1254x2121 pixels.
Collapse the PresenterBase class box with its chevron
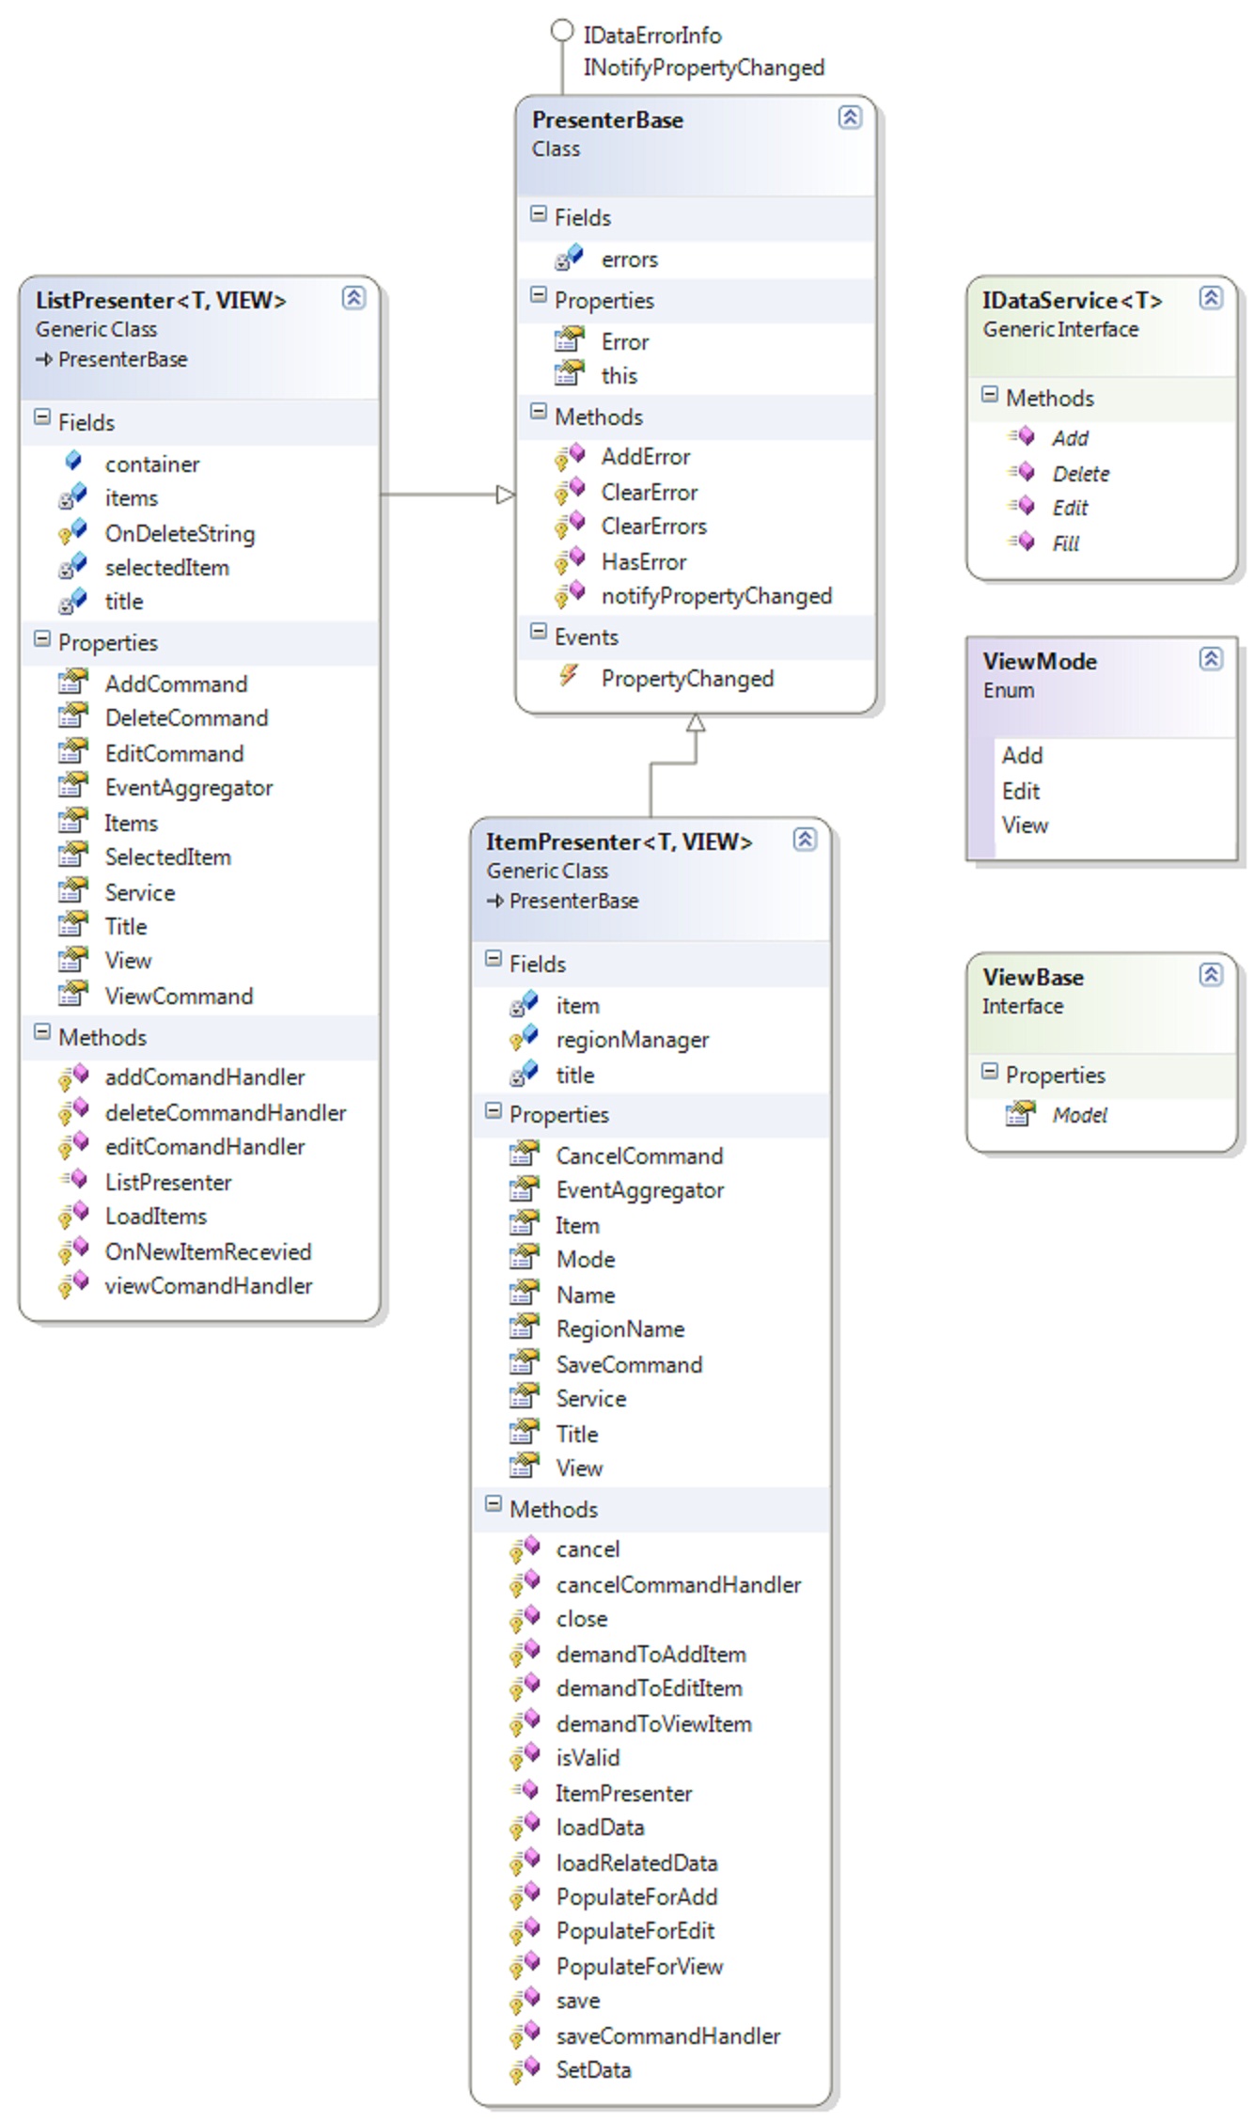click(x=850, y=117)
